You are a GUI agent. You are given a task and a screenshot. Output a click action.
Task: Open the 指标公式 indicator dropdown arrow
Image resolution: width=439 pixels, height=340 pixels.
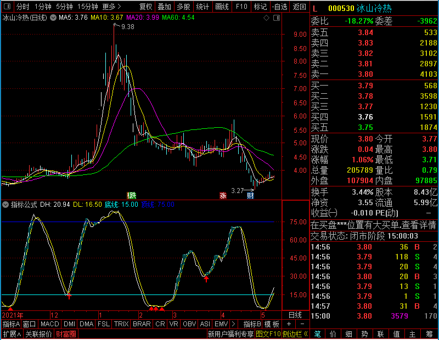5,205
